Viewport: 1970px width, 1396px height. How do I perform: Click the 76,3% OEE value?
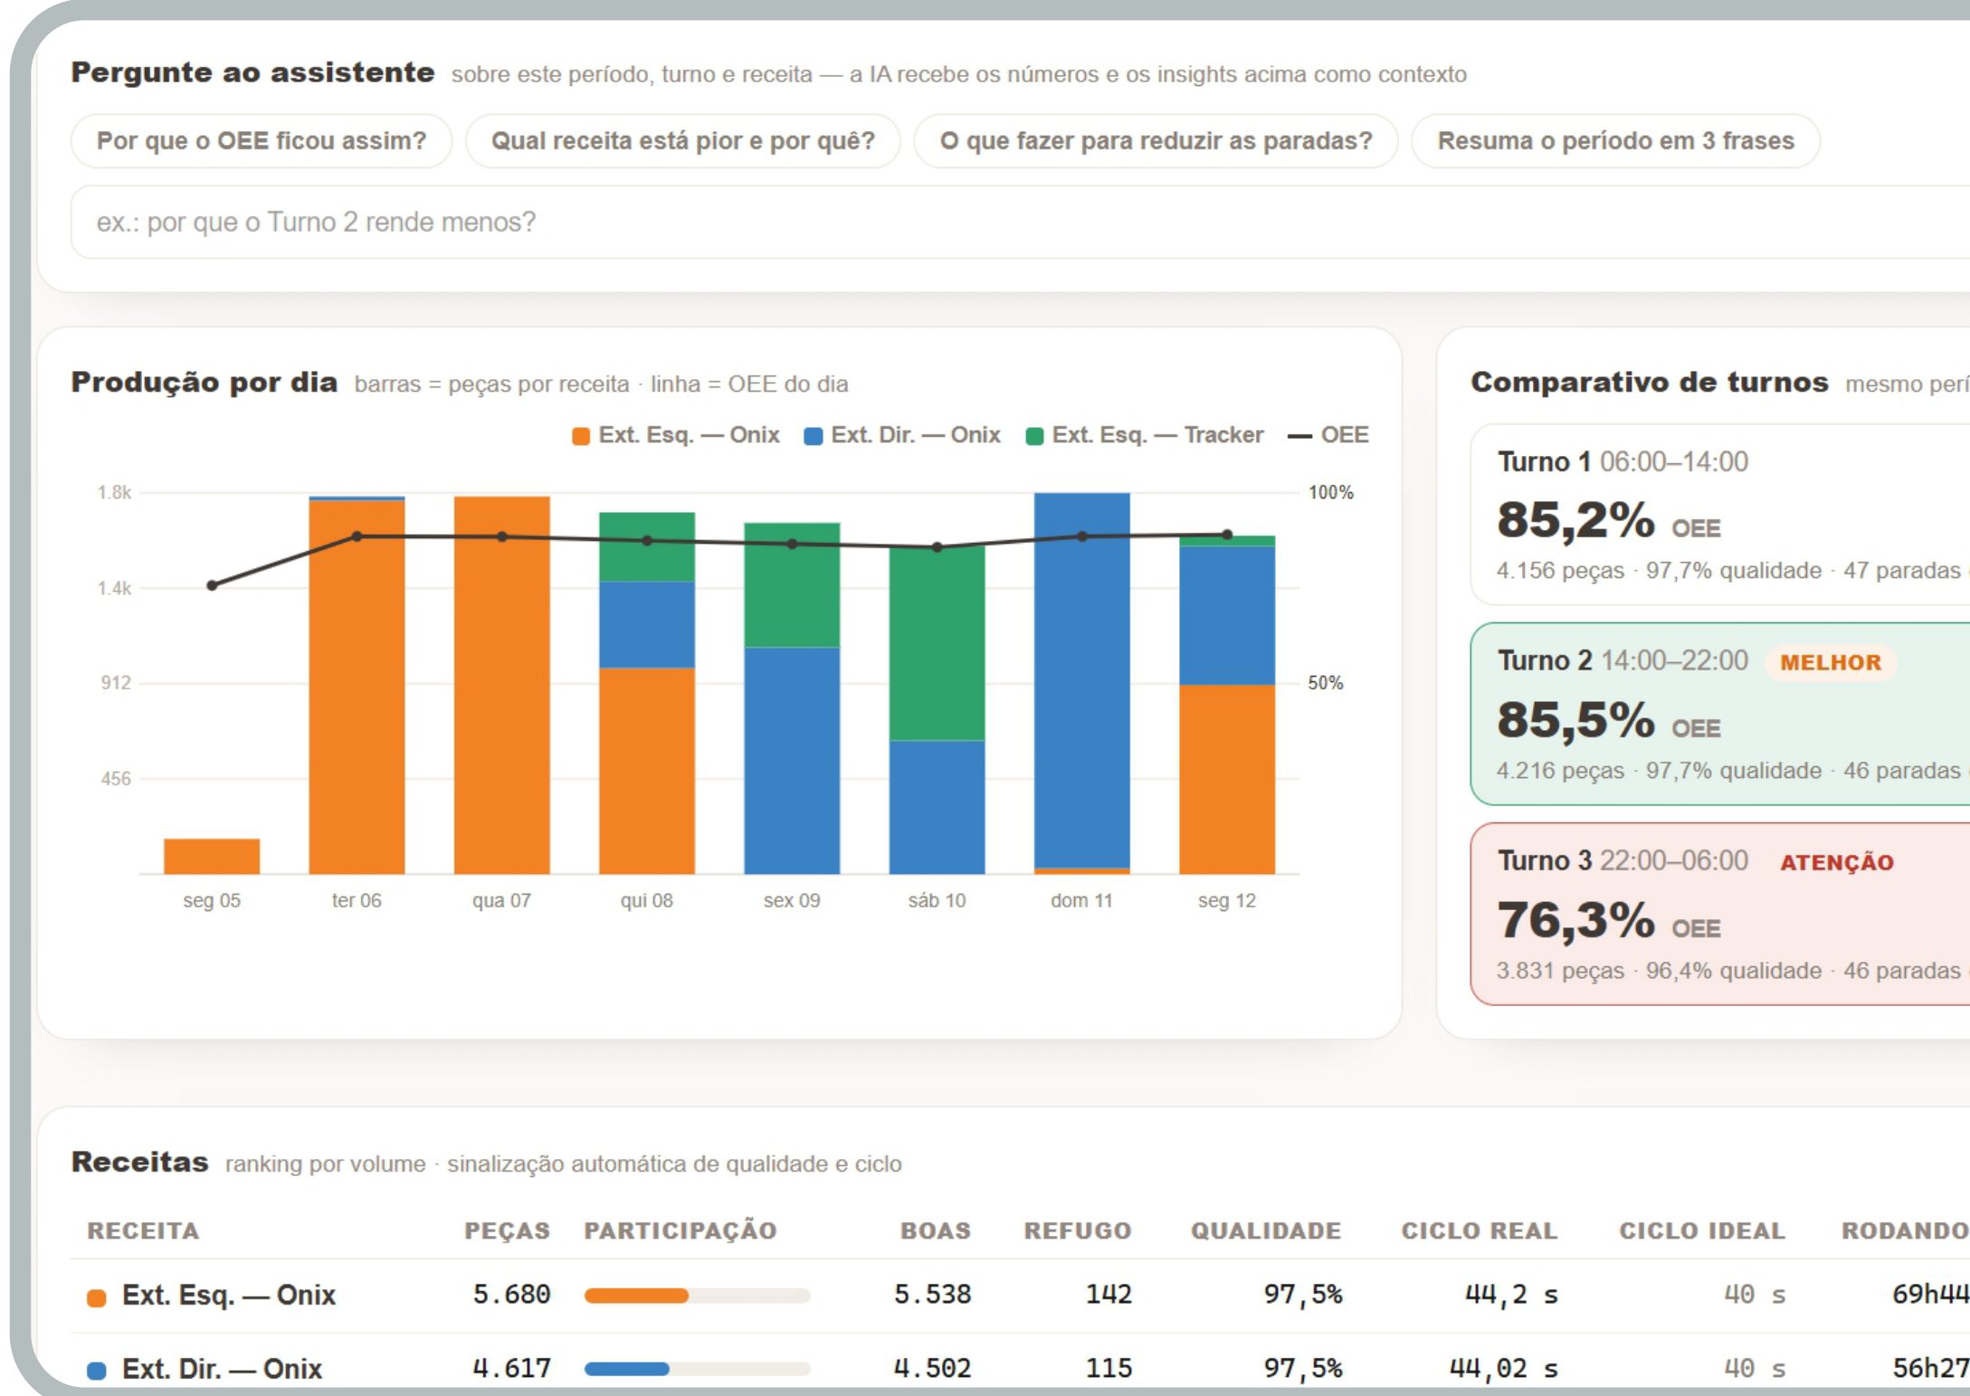click(x=1575, y=920)
